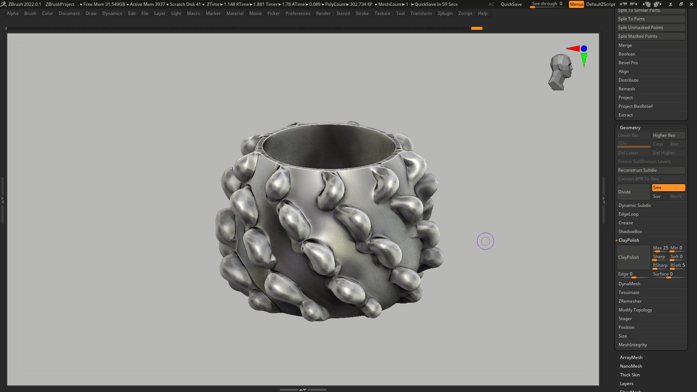This screenshot has height=392, width=697.
Task: Open the Tool menu
Action: (x=400, y=13)
